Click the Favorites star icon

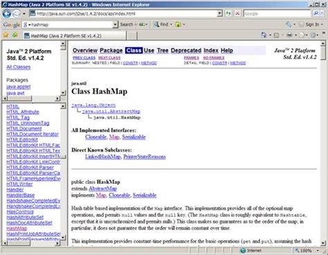coord(6,35)
